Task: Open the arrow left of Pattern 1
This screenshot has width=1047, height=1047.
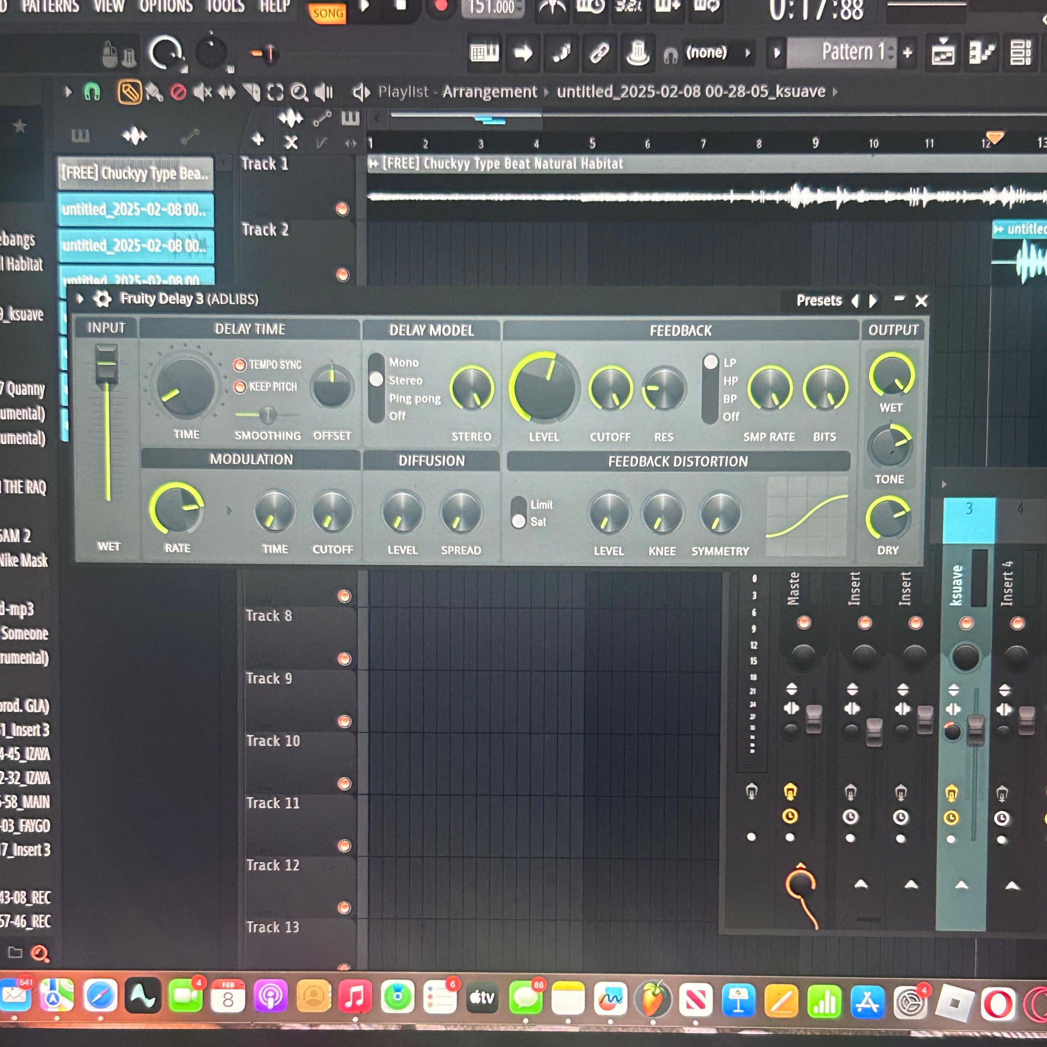Action: [x=777, y=53]
